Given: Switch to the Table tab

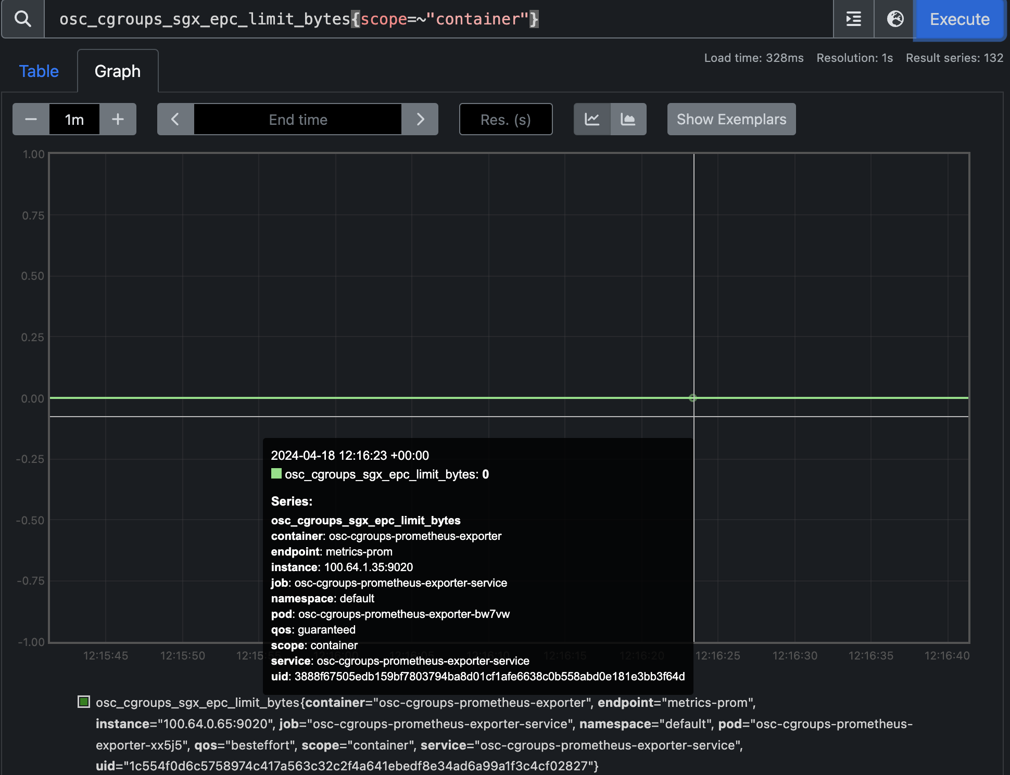Looking at the screenshot, I should point(39,71).
